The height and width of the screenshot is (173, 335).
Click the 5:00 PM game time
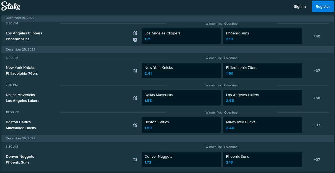tap(12, 58)
